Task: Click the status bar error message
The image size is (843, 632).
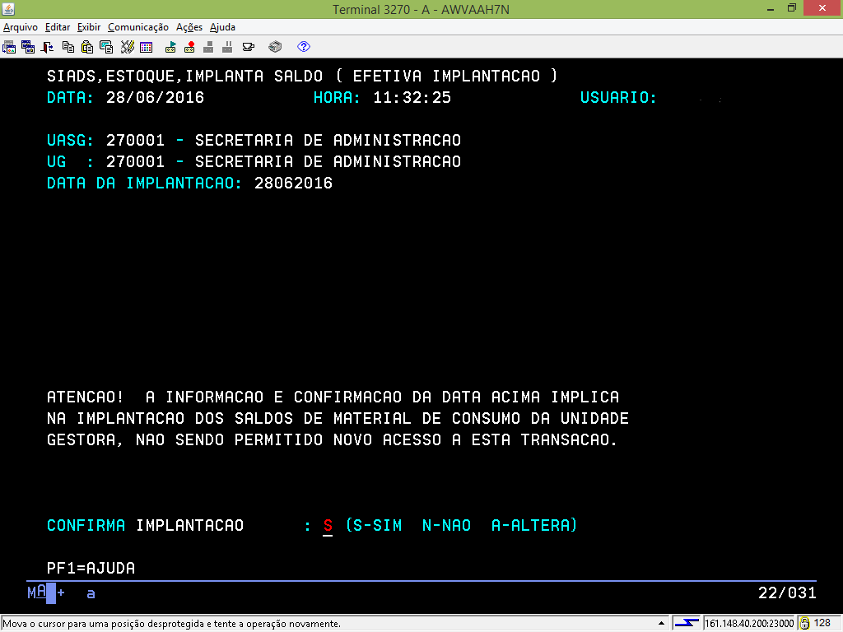Action: click(172, 624)
